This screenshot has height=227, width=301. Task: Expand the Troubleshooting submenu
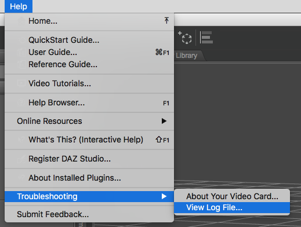coord(89,196)
